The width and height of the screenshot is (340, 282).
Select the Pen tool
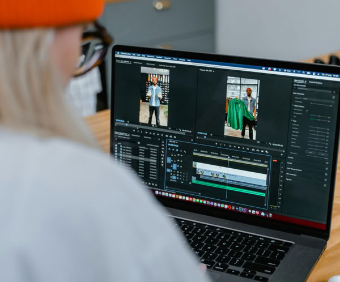(163, 159)
